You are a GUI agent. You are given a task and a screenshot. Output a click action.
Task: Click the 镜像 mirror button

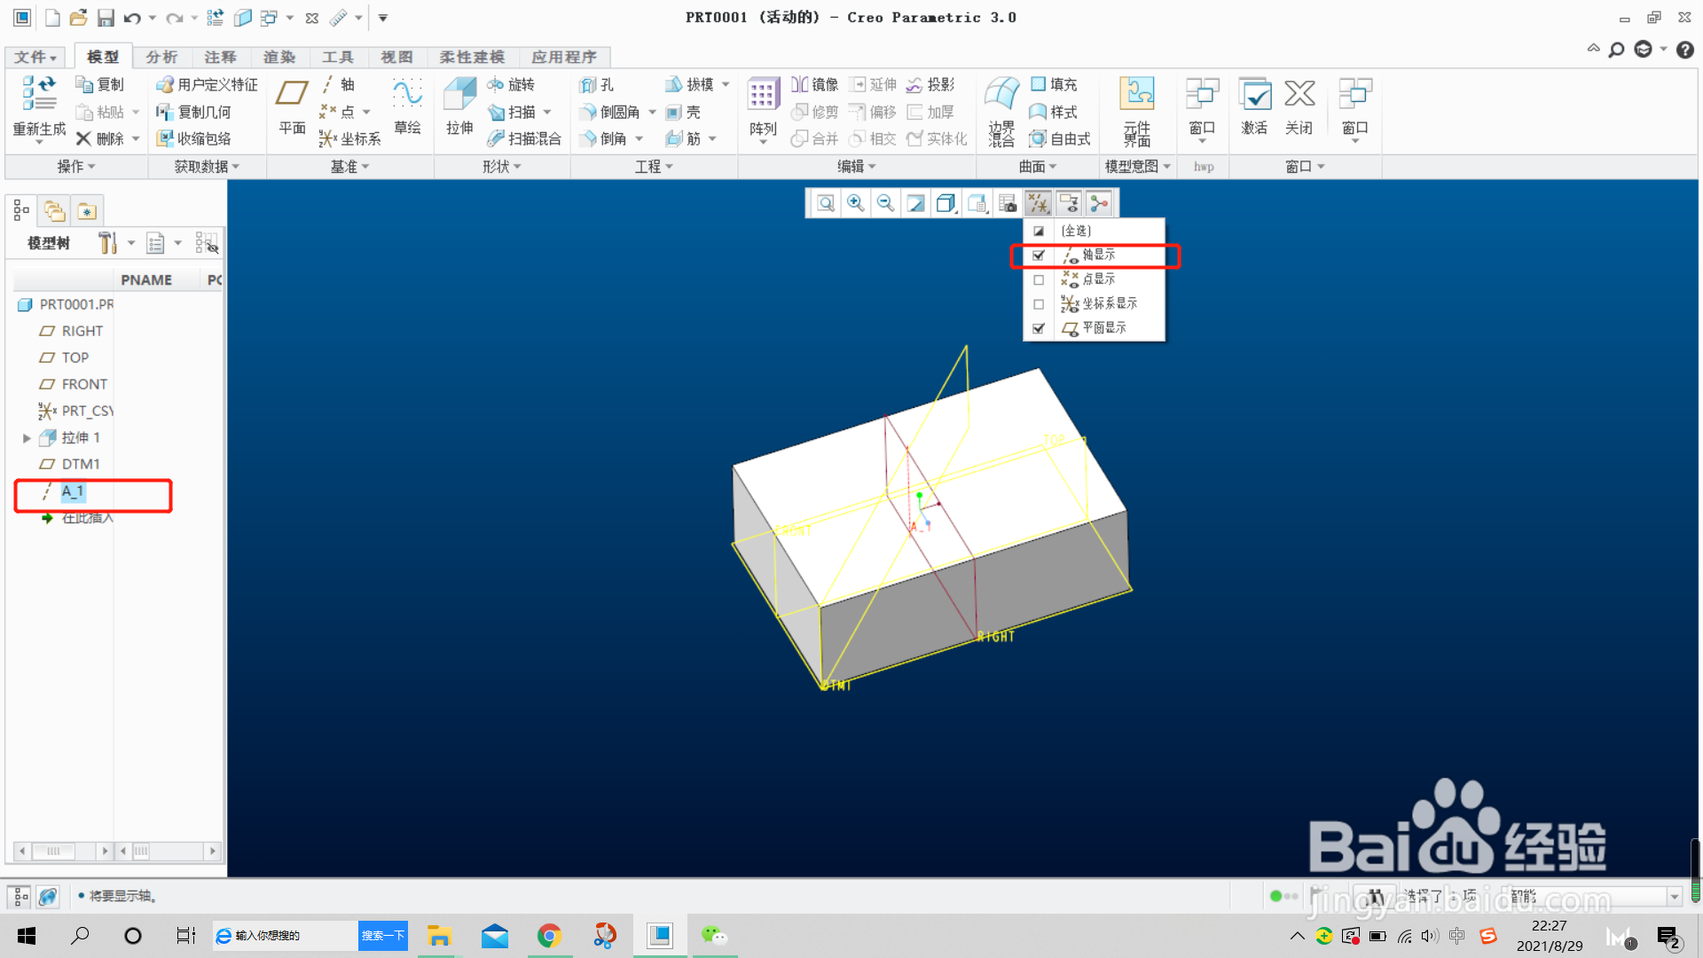tap(815, 84)
